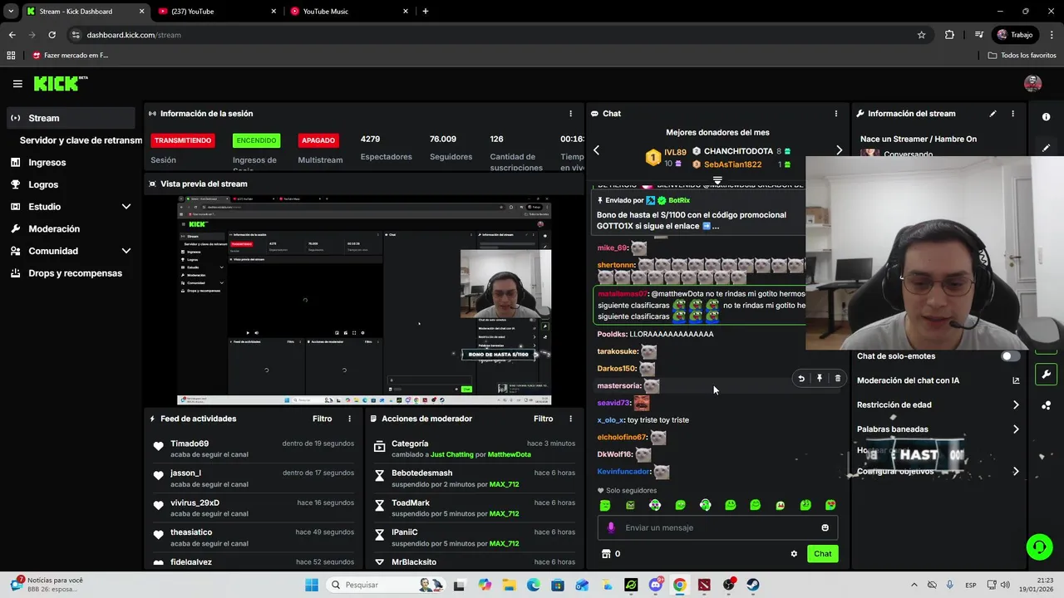Click the Kick logo
The height and width of the screenshot is (598, 1064).
pyautogui.click(x=60, y=83)
